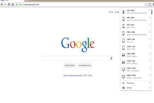Click the iPad icon beside 1024 × 768
The width and height of the screenshot is (154, 103).
click(x=123, y=40)
